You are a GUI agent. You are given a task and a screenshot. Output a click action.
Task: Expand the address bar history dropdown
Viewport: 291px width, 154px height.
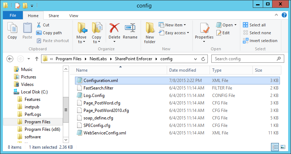pos(195,59)
